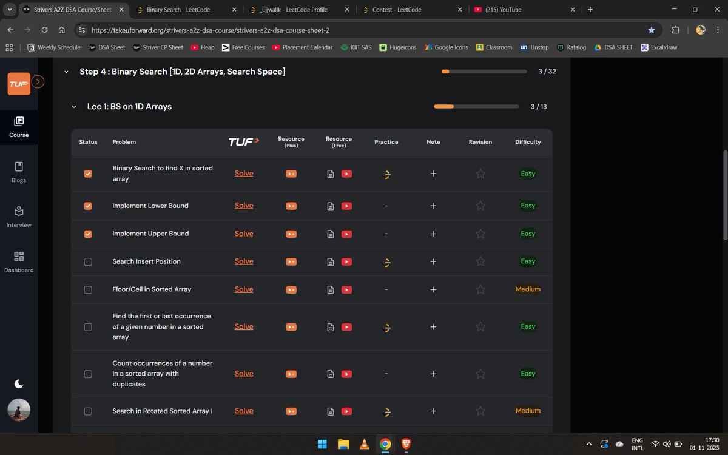Open user profile avatar in sidebar

click(x=19, y=409)
